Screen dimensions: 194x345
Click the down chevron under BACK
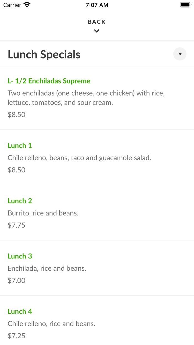[x=97, y=31]
